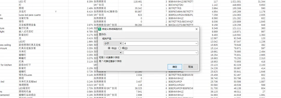Image resolution: width=281 pixels, height=98 pixels.
Task: Cancel the dialog with 取消 button
Action: (190, 67)
